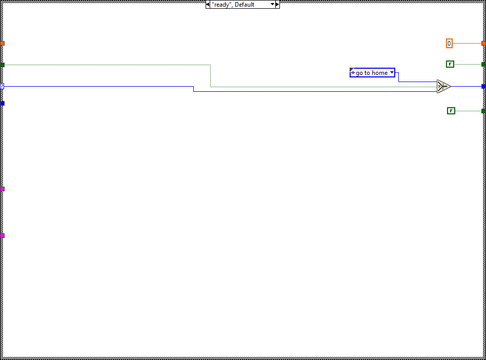Click the upper magenta tunnel on the left border
486x360 pixels.
[2, 189]
